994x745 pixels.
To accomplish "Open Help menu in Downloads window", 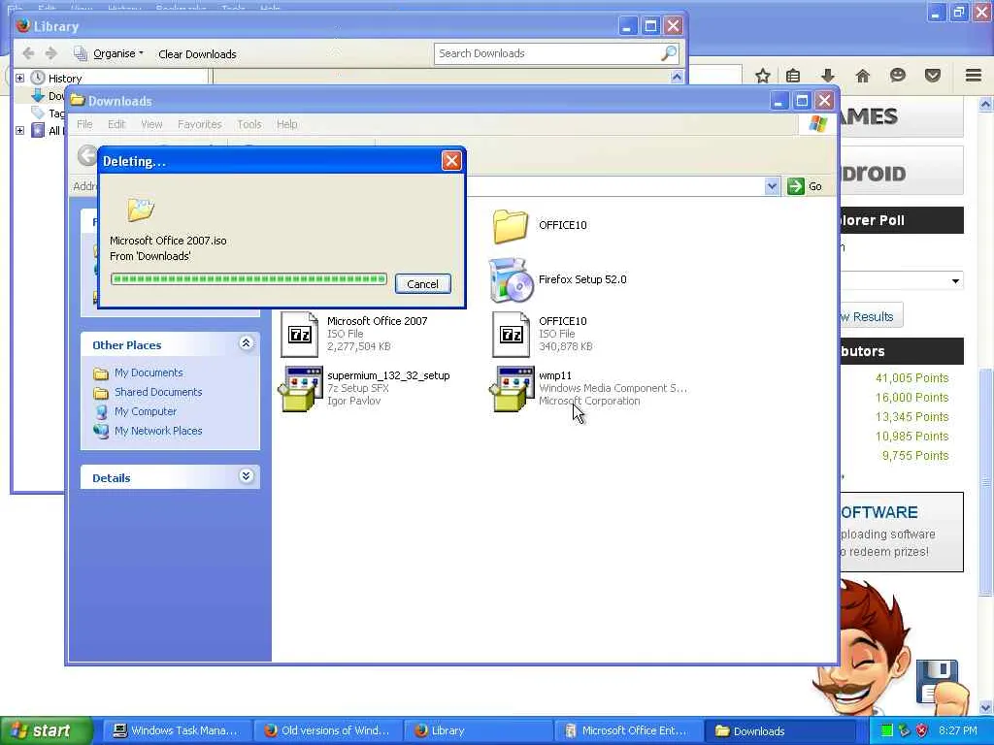I will pos(286,124).
